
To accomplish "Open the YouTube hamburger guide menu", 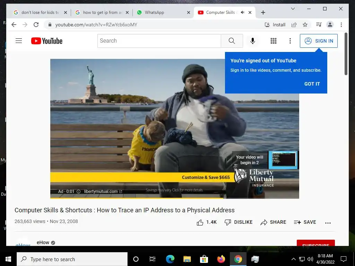I will (x=19, y=41).
